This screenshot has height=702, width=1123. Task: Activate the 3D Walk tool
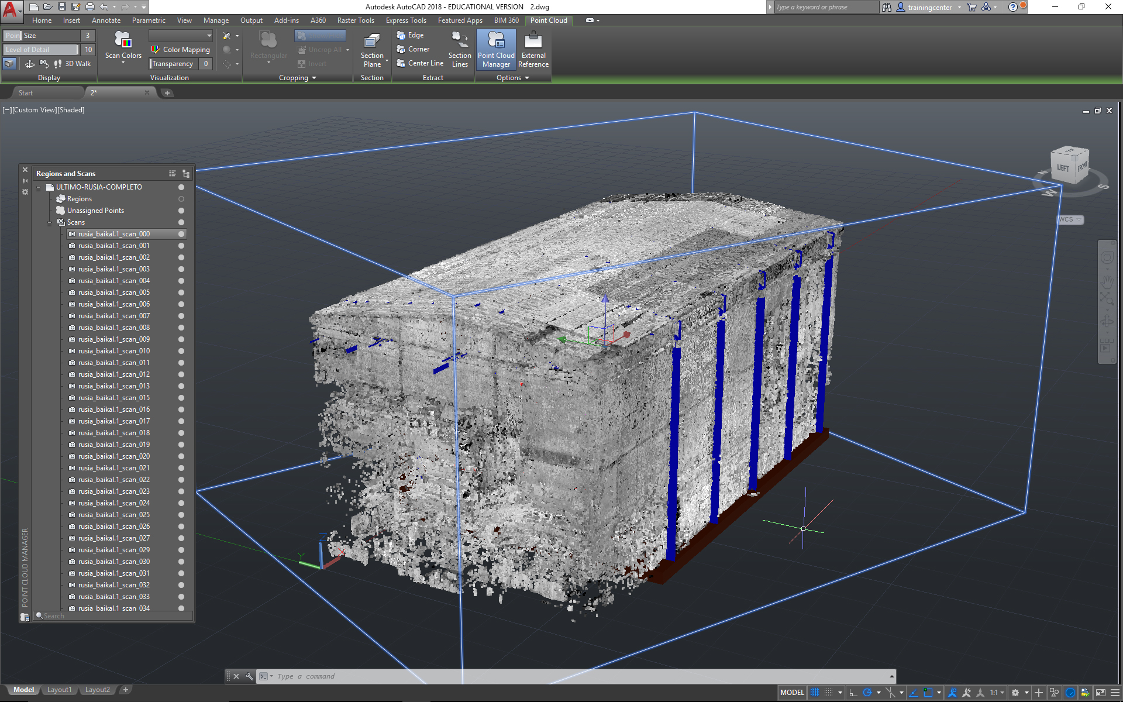pyautogui.click(x=73, y=64)
